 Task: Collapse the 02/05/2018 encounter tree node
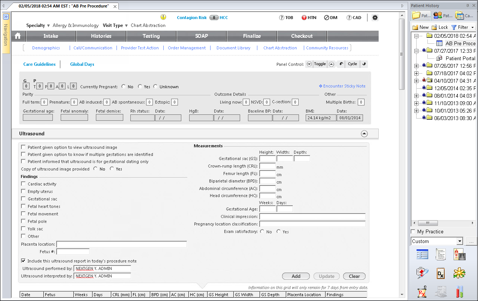coord(416,36)
